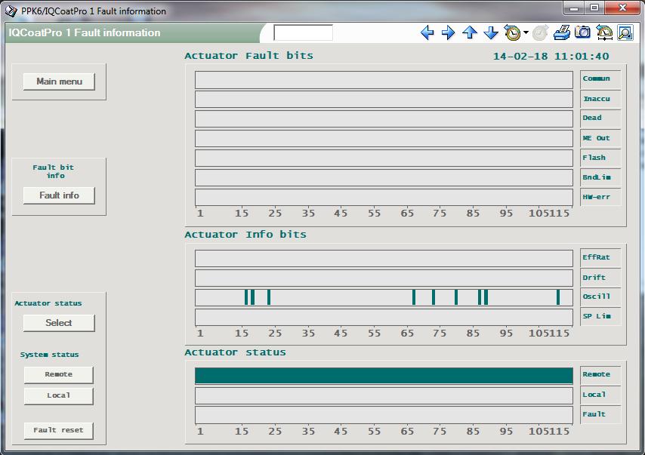
Task: Click the printer icon
Action: point(561,32)
